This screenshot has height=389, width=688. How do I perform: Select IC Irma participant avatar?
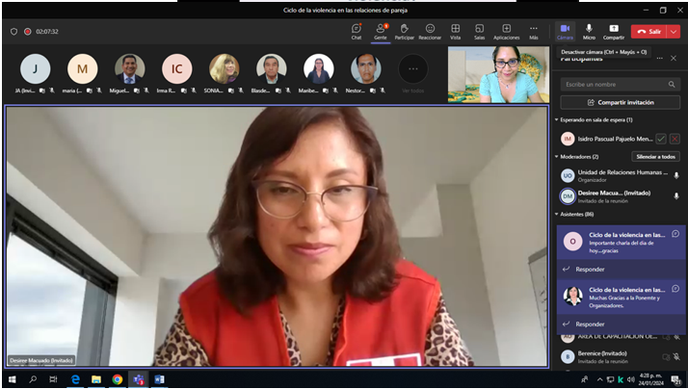[177, 69]
